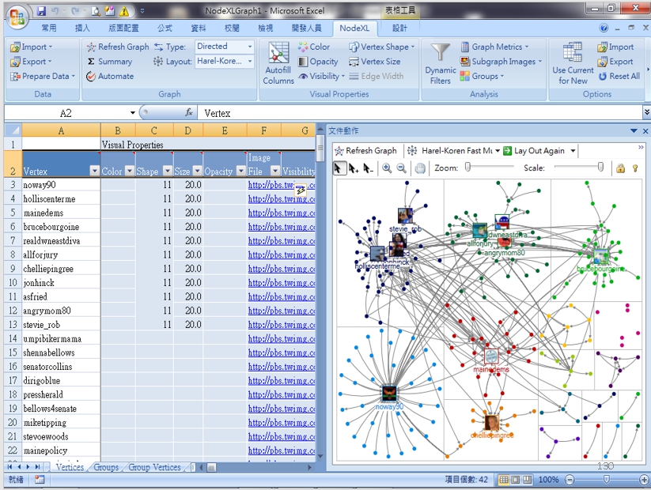Screen dimensions: 651x490
Task: Click Refresh Graph in the graph pane
Action: (365, 151)
